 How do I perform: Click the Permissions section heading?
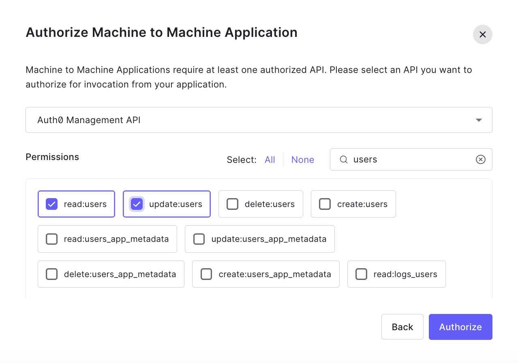click(x=52, y=157)
